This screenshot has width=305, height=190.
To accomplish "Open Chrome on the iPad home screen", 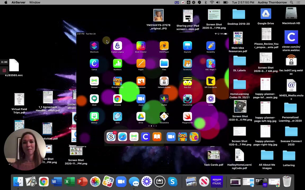I will (118, 99).
